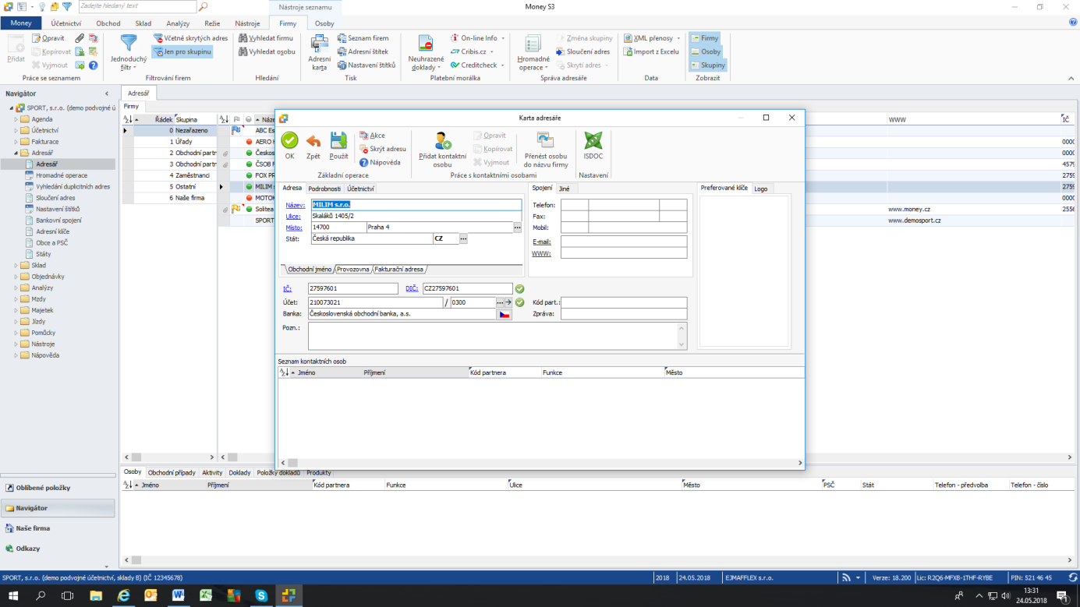1080x607 pixels.
Task: Click Vyhledat firmu binoculars button
Action: pyautogui.click(x=266, y=38)
